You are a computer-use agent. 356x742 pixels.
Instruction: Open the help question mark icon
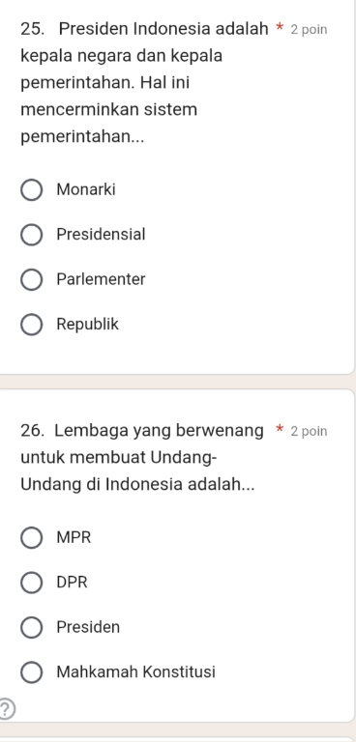coord(5,708)
